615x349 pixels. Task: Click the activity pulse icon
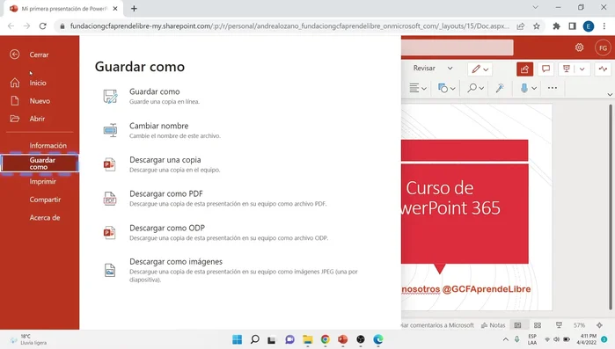(x=603, y=69)
